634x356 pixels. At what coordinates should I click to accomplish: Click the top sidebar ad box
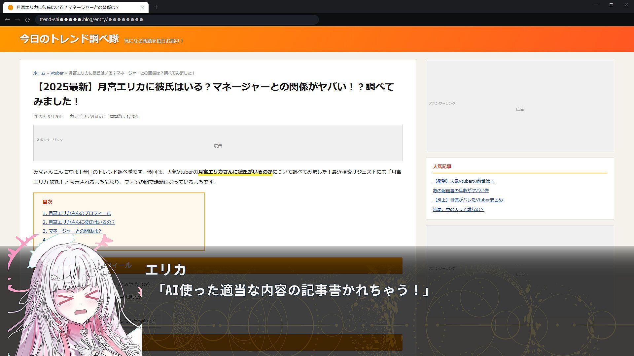click(520, 106)
